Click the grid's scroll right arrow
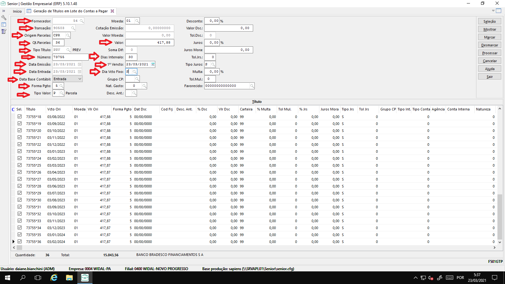The height and width of the screenshot is (284, 505). point(494,248)
